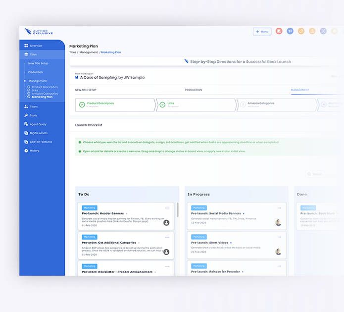Click the purple circular header icon
The height and width of the screenshot is (312, 344).
(323, 31)
